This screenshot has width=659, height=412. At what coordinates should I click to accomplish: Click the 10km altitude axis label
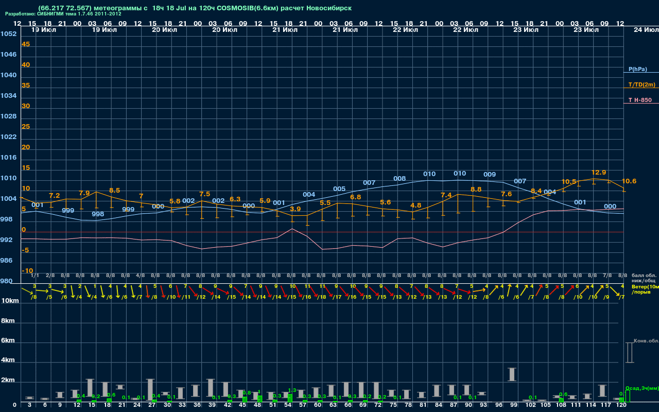(11, 301)
